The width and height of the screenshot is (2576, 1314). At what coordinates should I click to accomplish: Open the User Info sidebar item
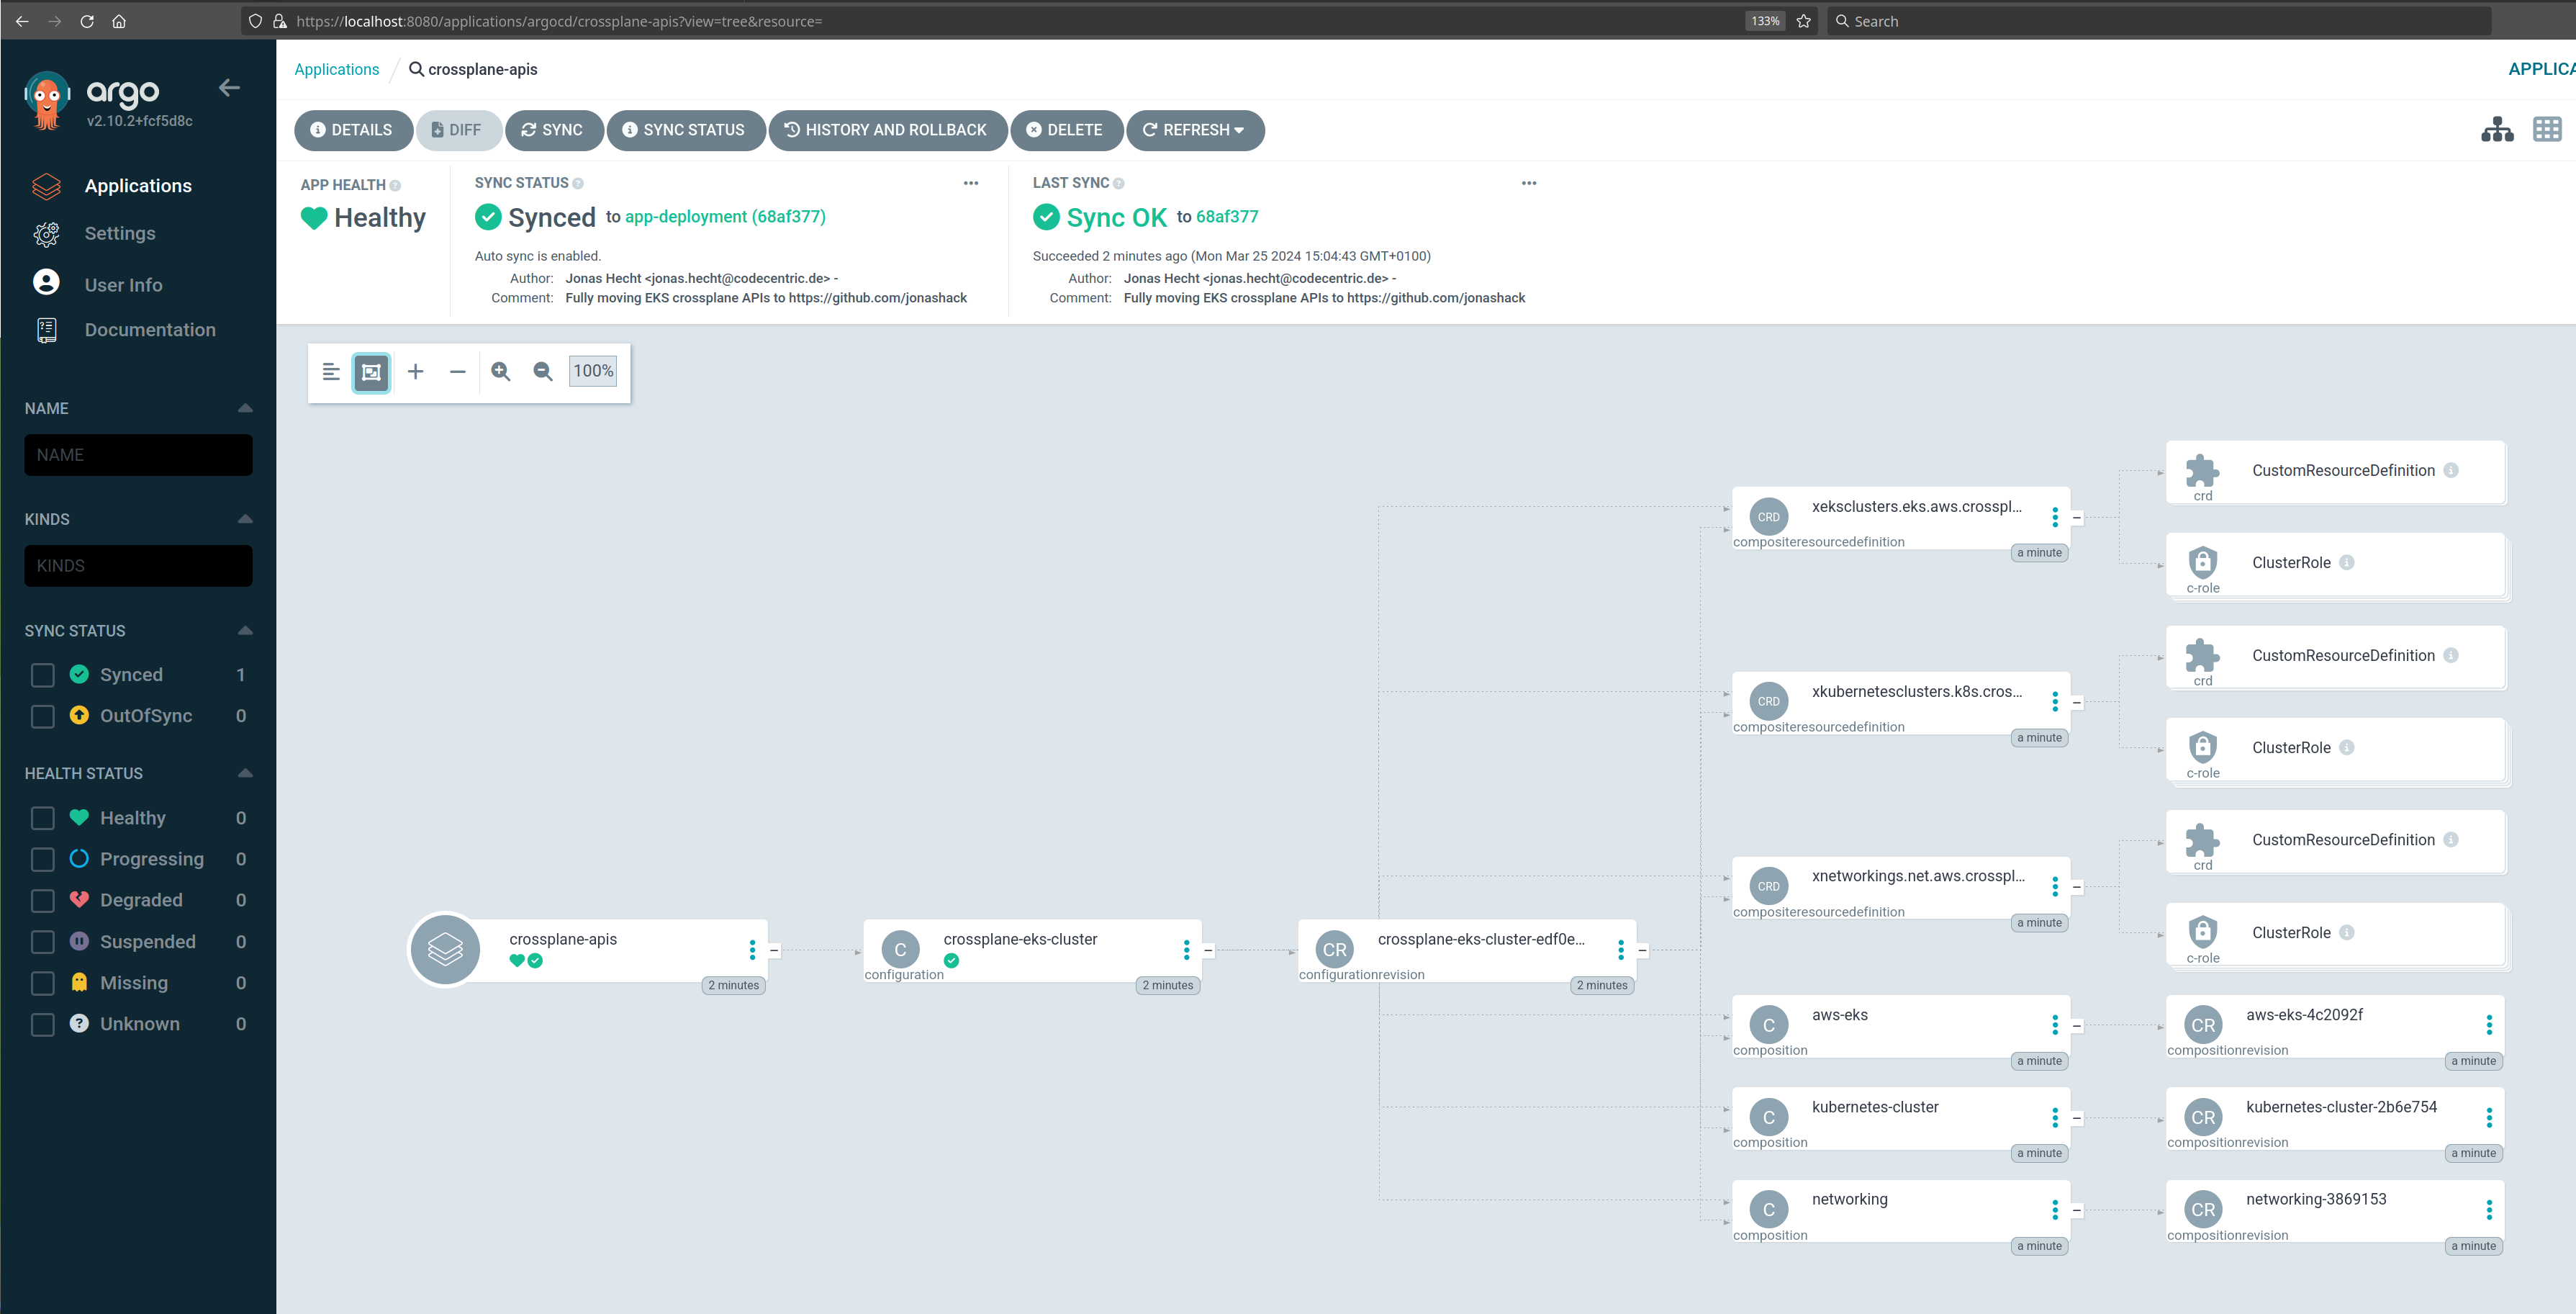pyautogui.click(x=123, y=285)
